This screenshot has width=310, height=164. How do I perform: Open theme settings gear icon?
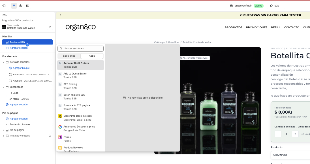point(21,6)
